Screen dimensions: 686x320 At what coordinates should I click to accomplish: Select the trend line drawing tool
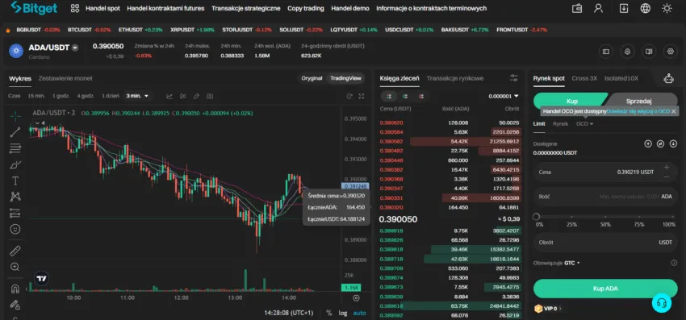pos(15,132)
